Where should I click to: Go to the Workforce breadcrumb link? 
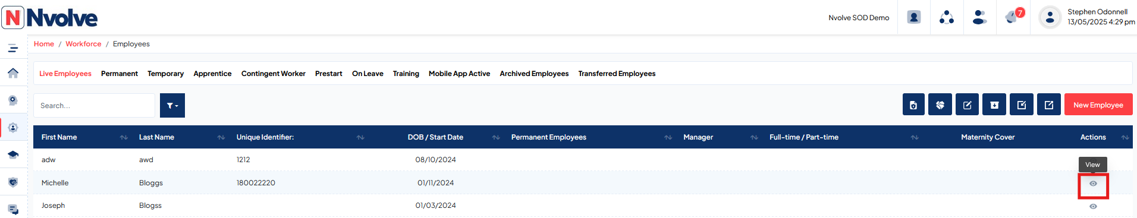tap(83, 44)
